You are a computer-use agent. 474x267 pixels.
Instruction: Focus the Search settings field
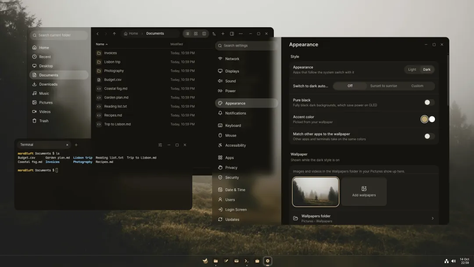point(246,46)
